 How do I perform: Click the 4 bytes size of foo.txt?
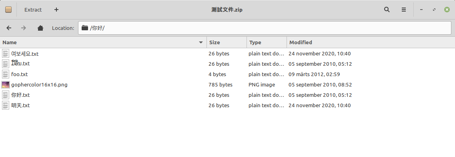217,74
